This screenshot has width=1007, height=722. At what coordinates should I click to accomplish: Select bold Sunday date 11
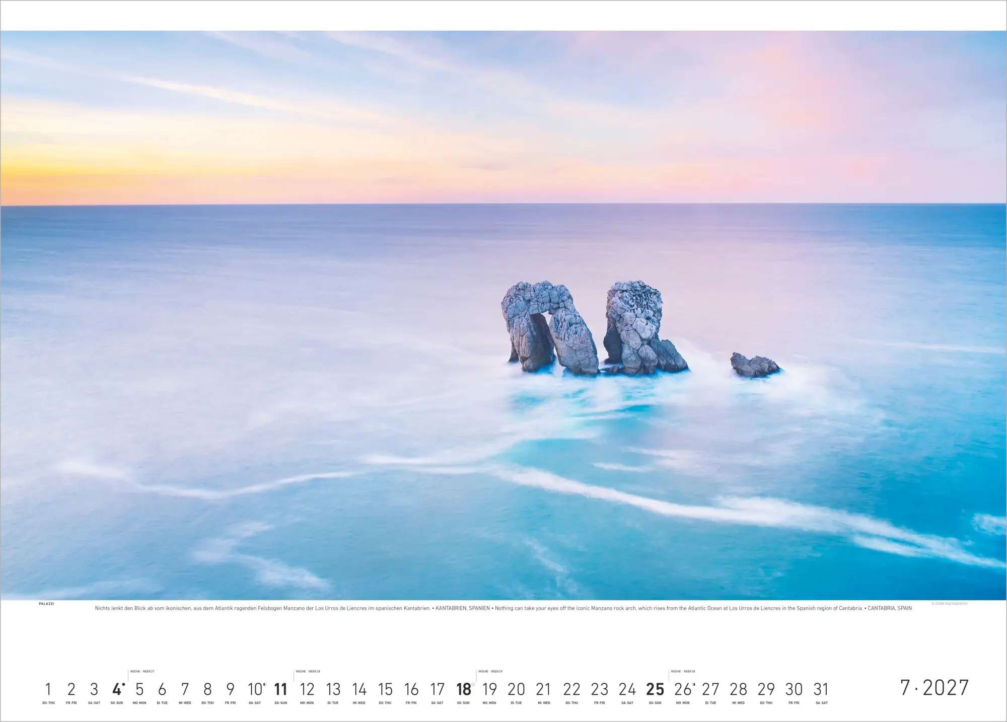280,689
